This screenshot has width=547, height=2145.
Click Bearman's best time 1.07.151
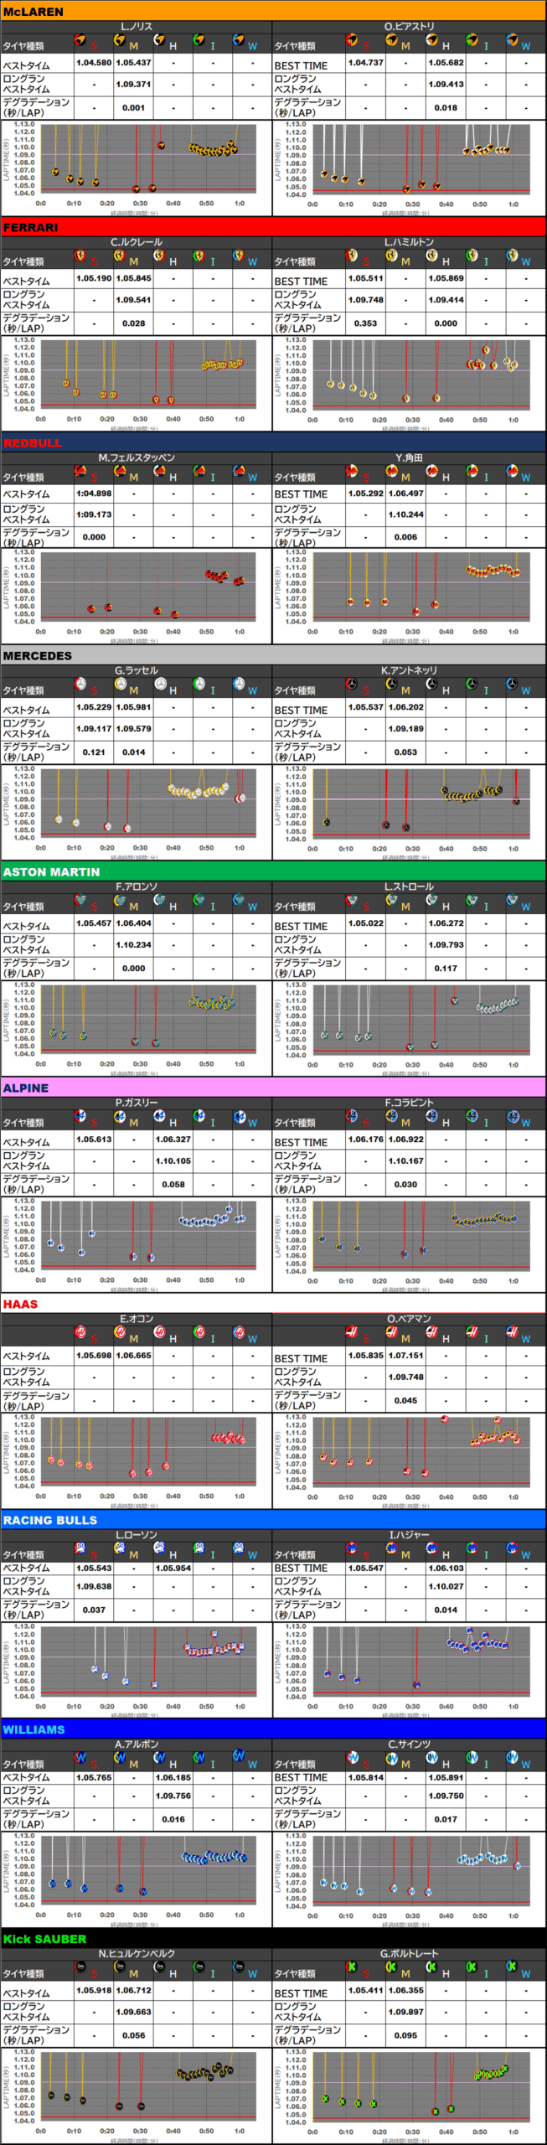(x=405, y=1355)
